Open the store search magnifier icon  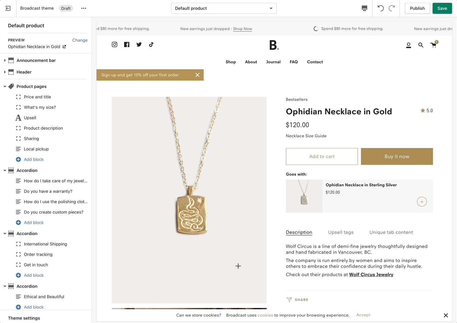pos(421,45)
